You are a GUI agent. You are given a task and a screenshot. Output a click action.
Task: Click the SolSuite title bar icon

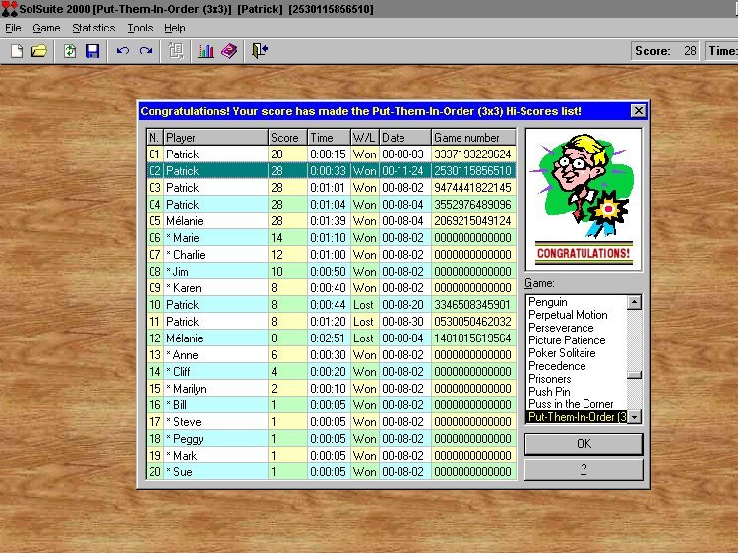click(9, 9)
